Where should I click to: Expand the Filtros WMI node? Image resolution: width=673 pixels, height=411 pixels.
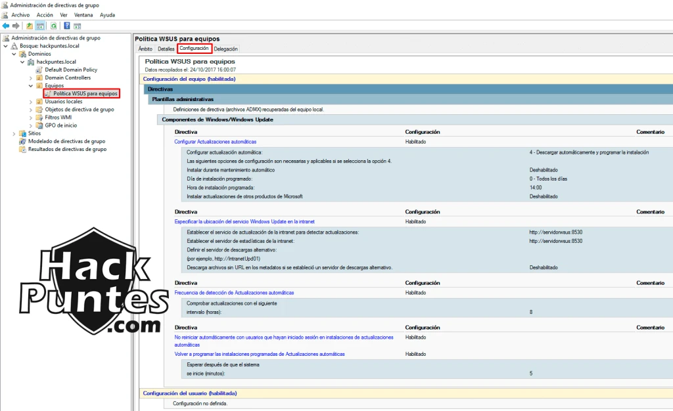pos(31,118)
